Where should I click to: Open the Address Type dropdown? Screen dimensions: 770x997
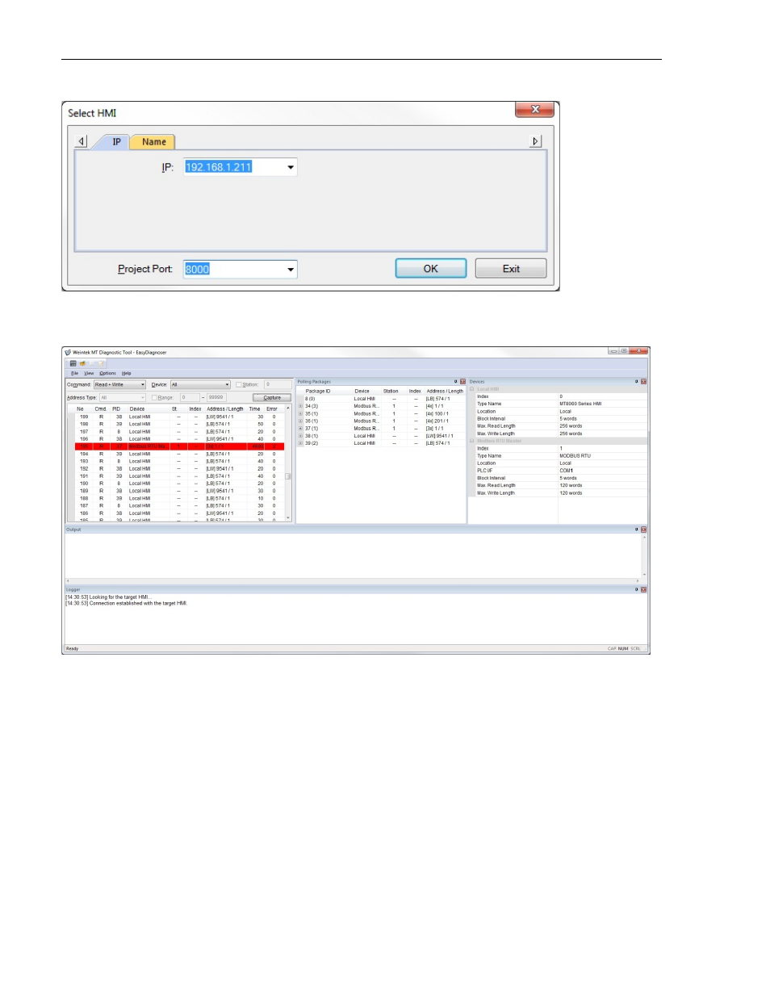122,397
